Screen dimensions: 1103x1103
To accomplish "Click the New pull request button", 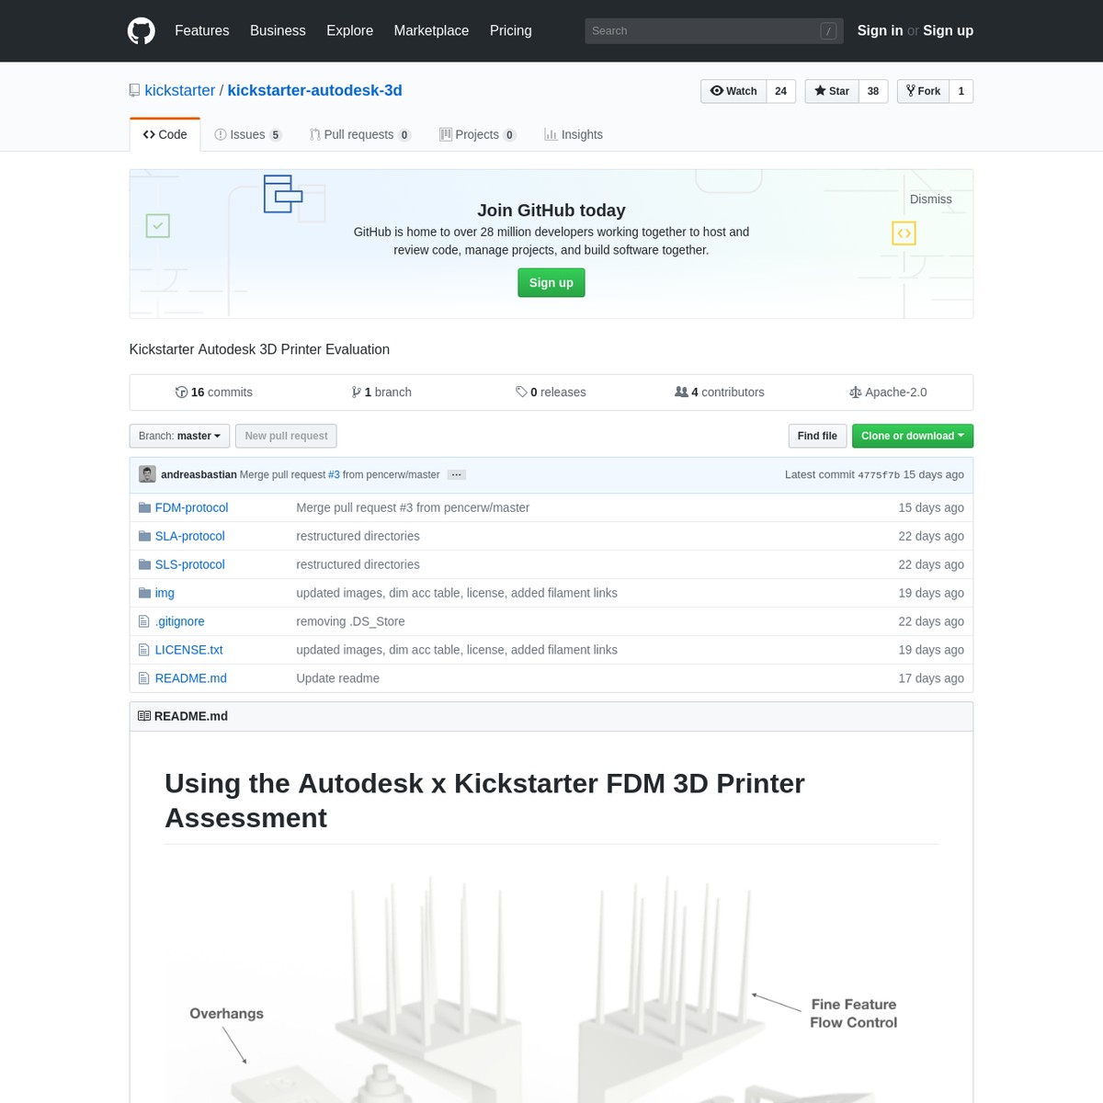I will 287,436.
